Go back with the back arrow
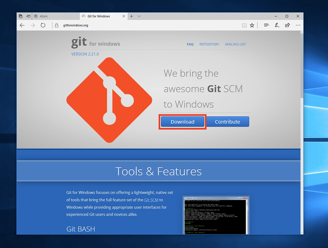Image resolution: width=328 pixels, height=248 pixels. tap(22, 25)
